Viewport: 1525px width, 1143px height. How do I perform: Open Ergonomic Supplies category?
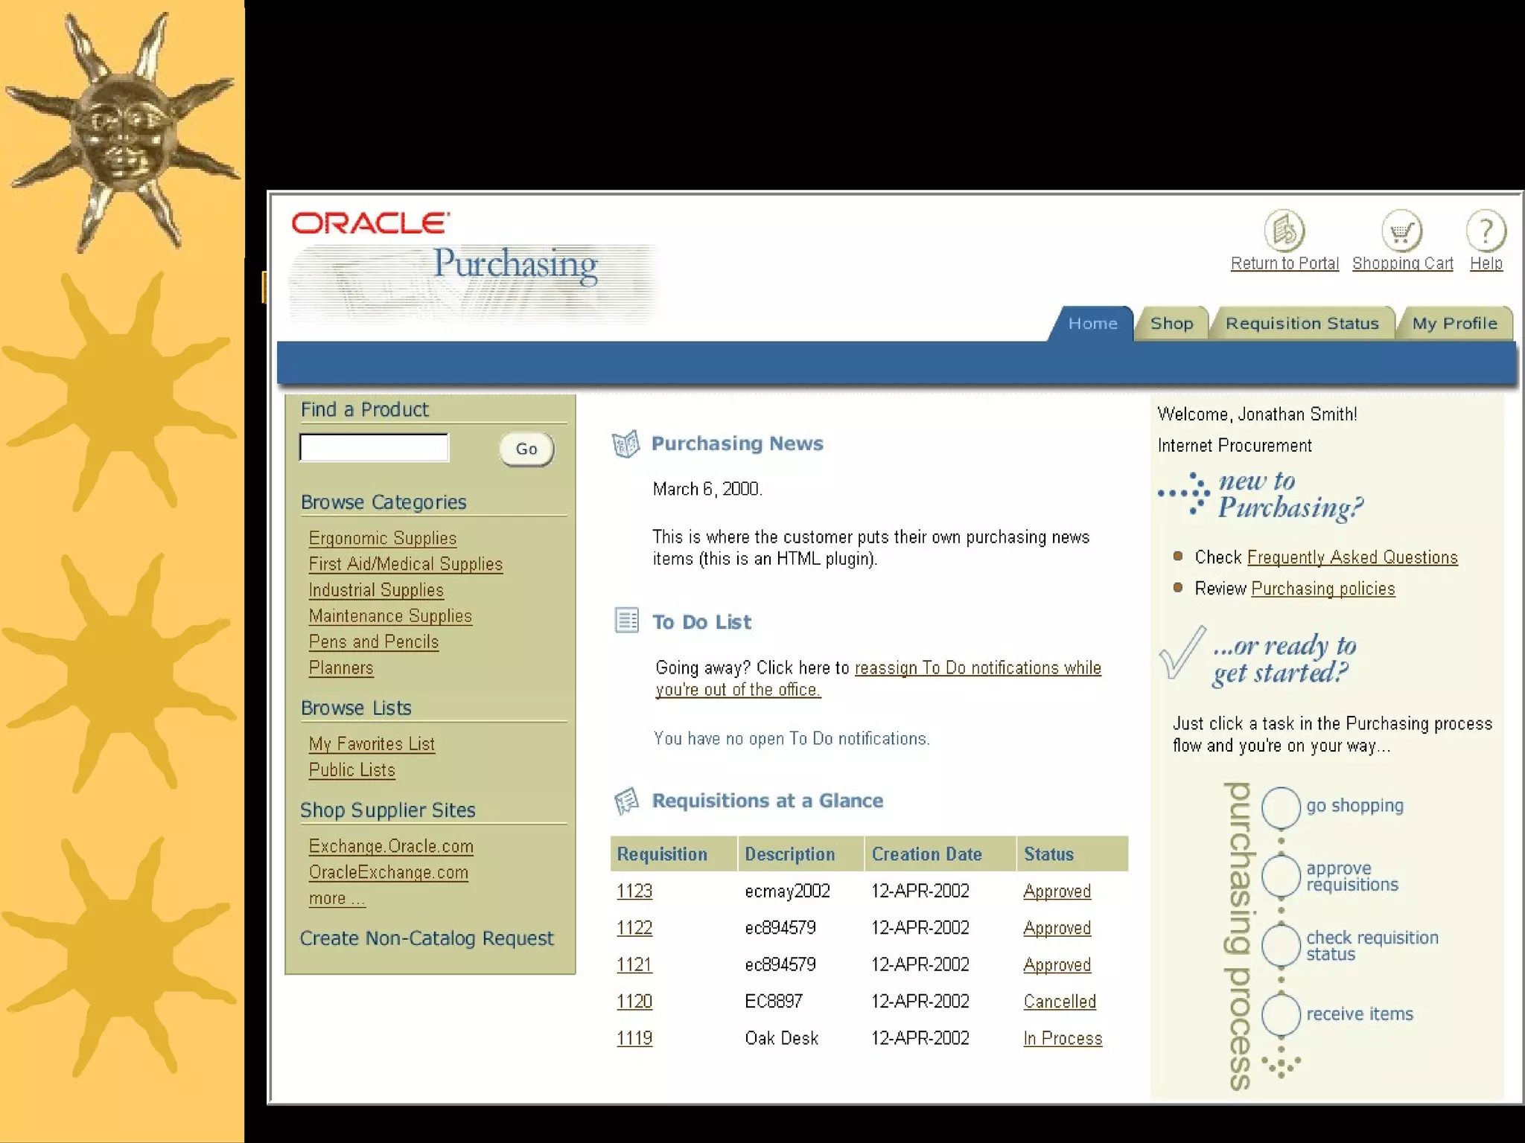[x=383, y=538]
